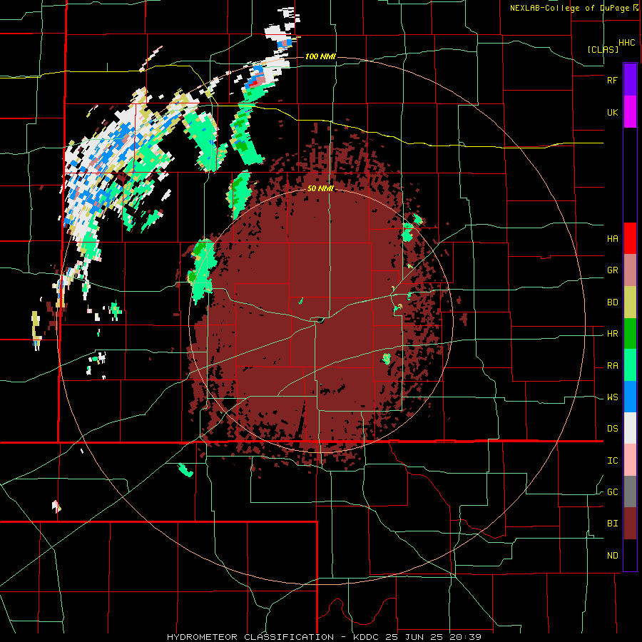Image resolution: width=642 pixels, height=642 pixels.
Task: Click the RA light green legend block
Action: (630, 365)
